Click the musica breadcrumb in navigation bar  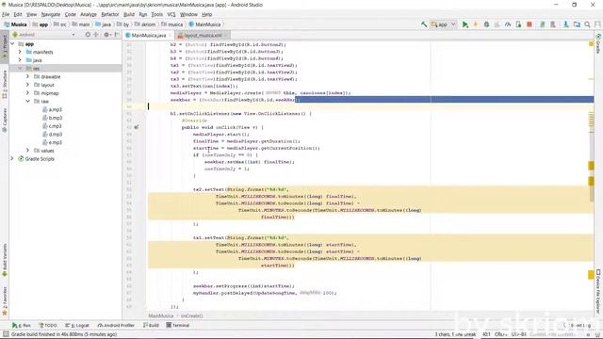171,24
